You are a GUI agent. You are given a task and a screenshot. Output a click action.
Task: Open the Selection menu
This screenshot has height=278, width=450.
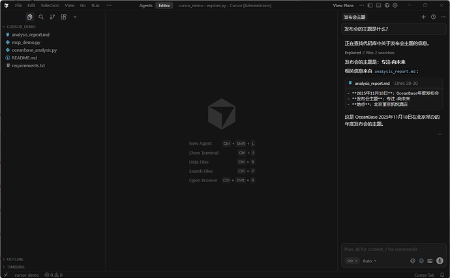(50, 5)
